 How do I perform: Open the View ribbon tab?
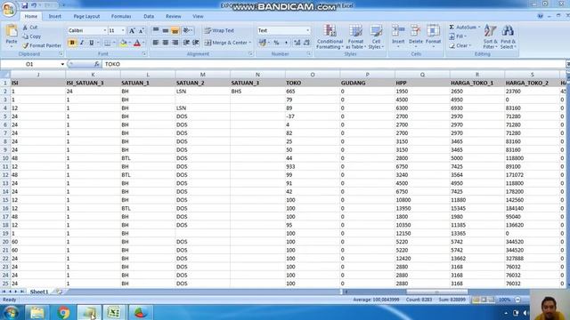click(198, 16)
